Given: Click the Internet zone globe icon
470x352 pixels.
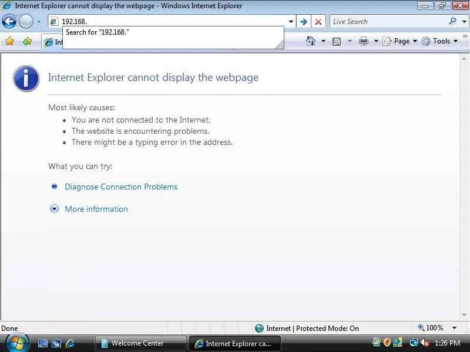Looking at the screenshot, I should click(x=259, y=329).
